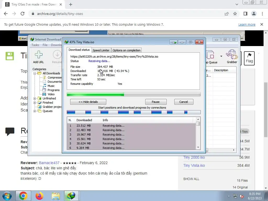
Task: Click the volume muted tray icon
Action: click(242, 196)
